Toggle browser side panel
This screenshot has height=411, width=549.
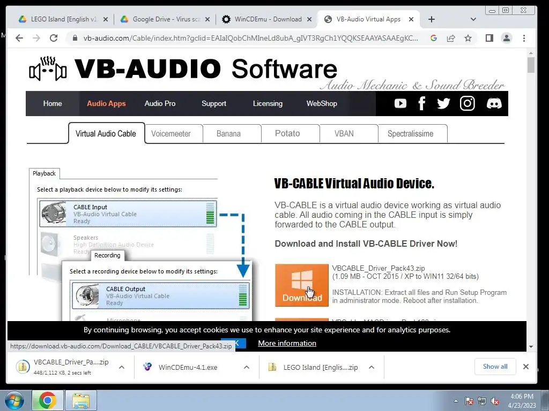[x=489, y=38]
